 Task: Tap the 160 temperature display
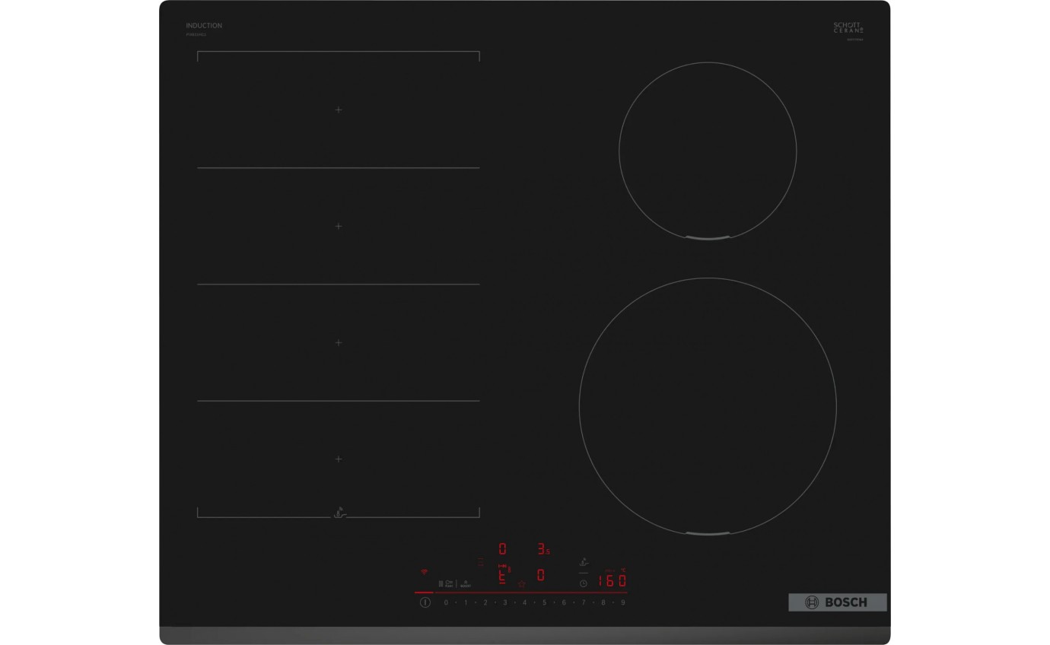(x=612, y=580)
